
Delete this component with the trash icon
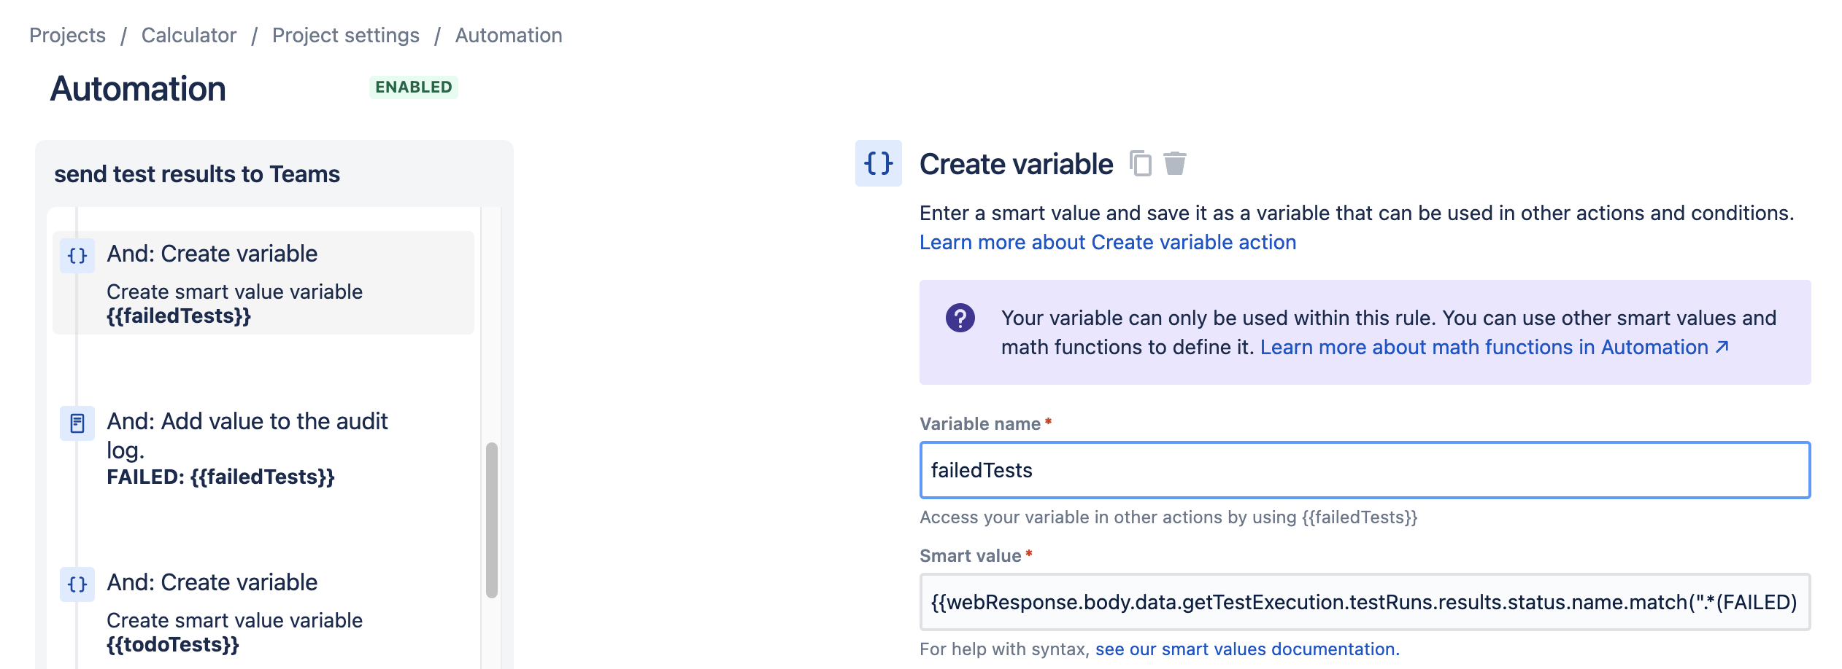(1174, 163)
